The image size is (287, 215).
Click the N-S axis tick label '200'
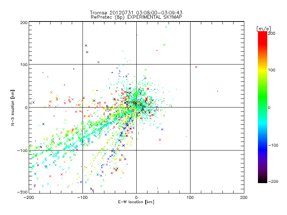click(24, 23)
